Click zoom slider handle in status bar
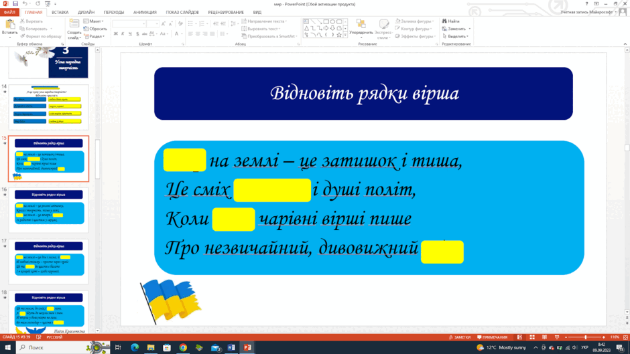 585,337
